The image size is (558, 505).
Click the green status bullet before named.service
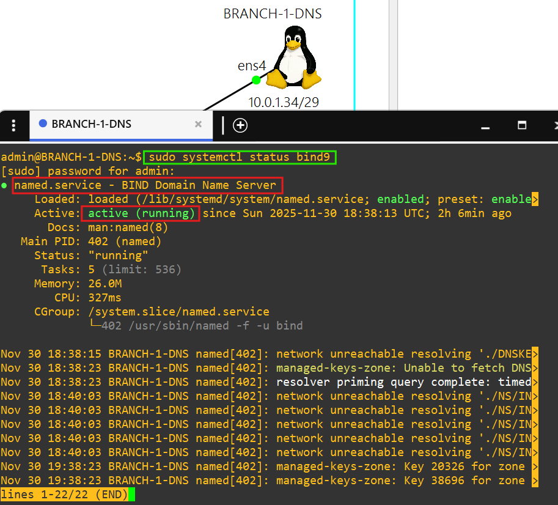pos(5,185)
